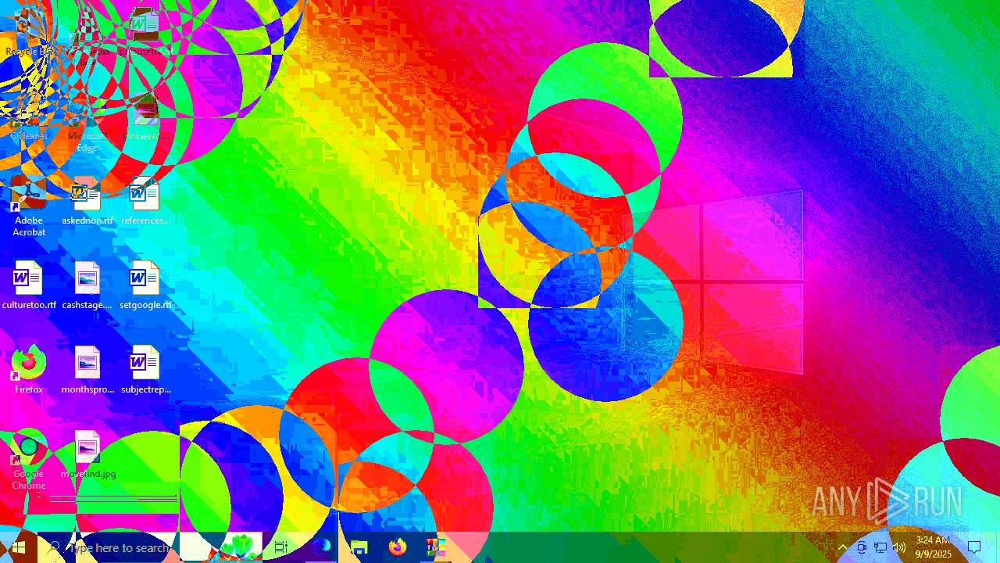
Task: Open the movefind.jpg image file
Action: (x=87, y=455)
